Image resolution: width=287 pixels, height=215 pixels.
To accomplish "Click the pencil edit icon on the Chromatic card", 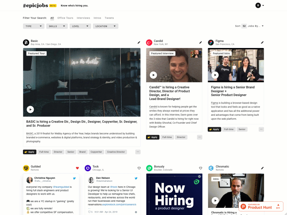I will coord(263,168).
